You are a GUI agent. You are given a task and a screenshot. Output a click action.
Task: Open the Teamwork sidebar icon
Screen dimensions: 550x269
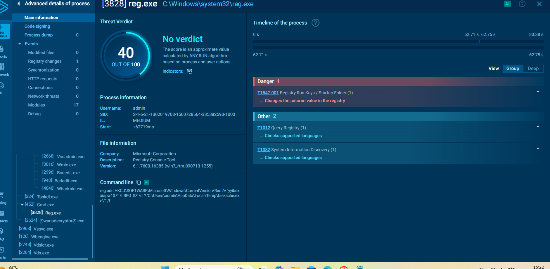[x=4, y=70]
